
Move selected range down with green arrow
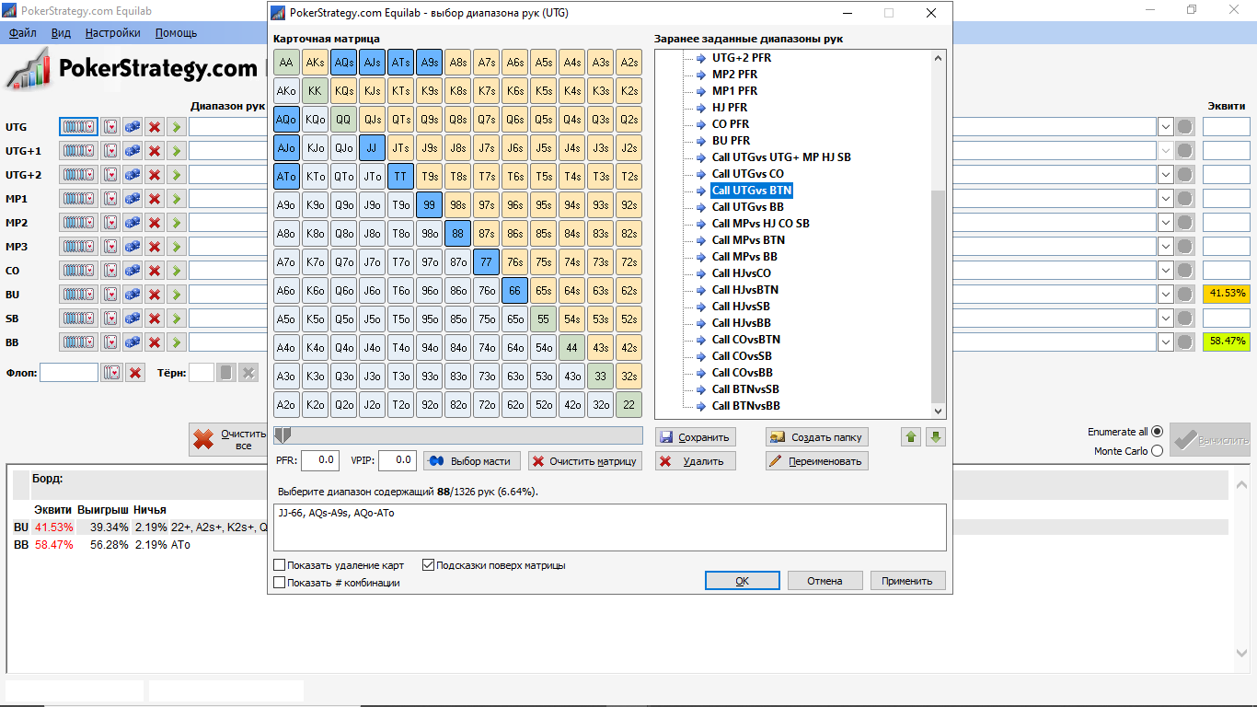pos(936,436)
